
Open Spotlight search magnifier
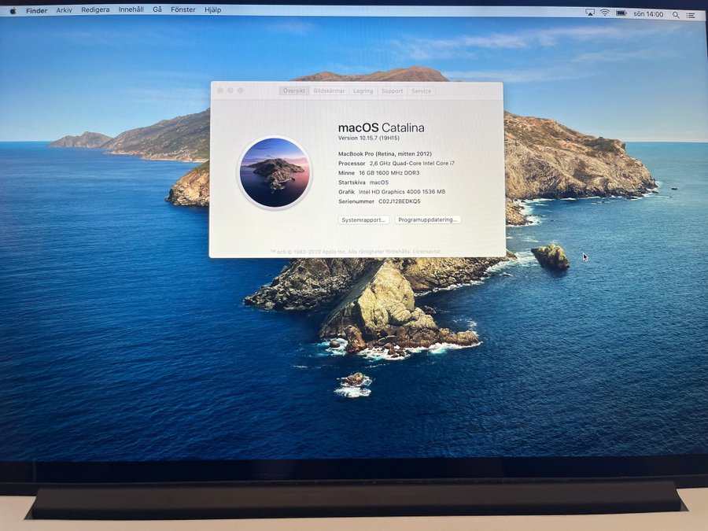point(676,15)
